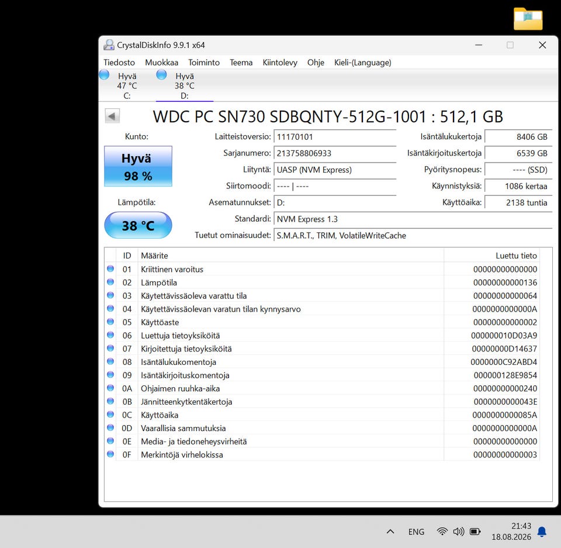The image size is (561, 548).
Task: Select the Käyttöaste attribute text
Action: click(x=160, y=322)
